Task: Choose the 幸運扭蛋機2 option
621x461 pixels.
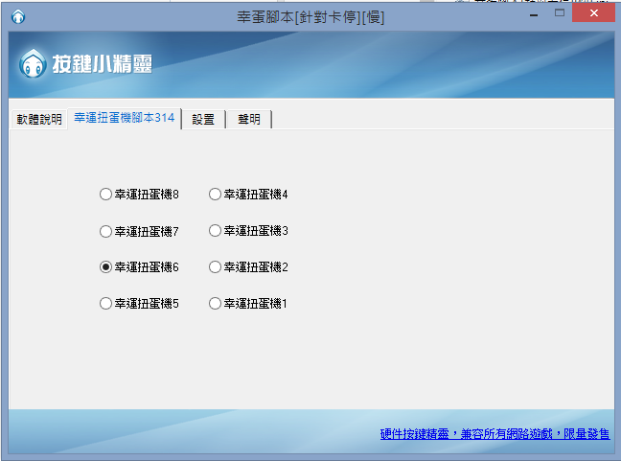Action: coord(215,267)
